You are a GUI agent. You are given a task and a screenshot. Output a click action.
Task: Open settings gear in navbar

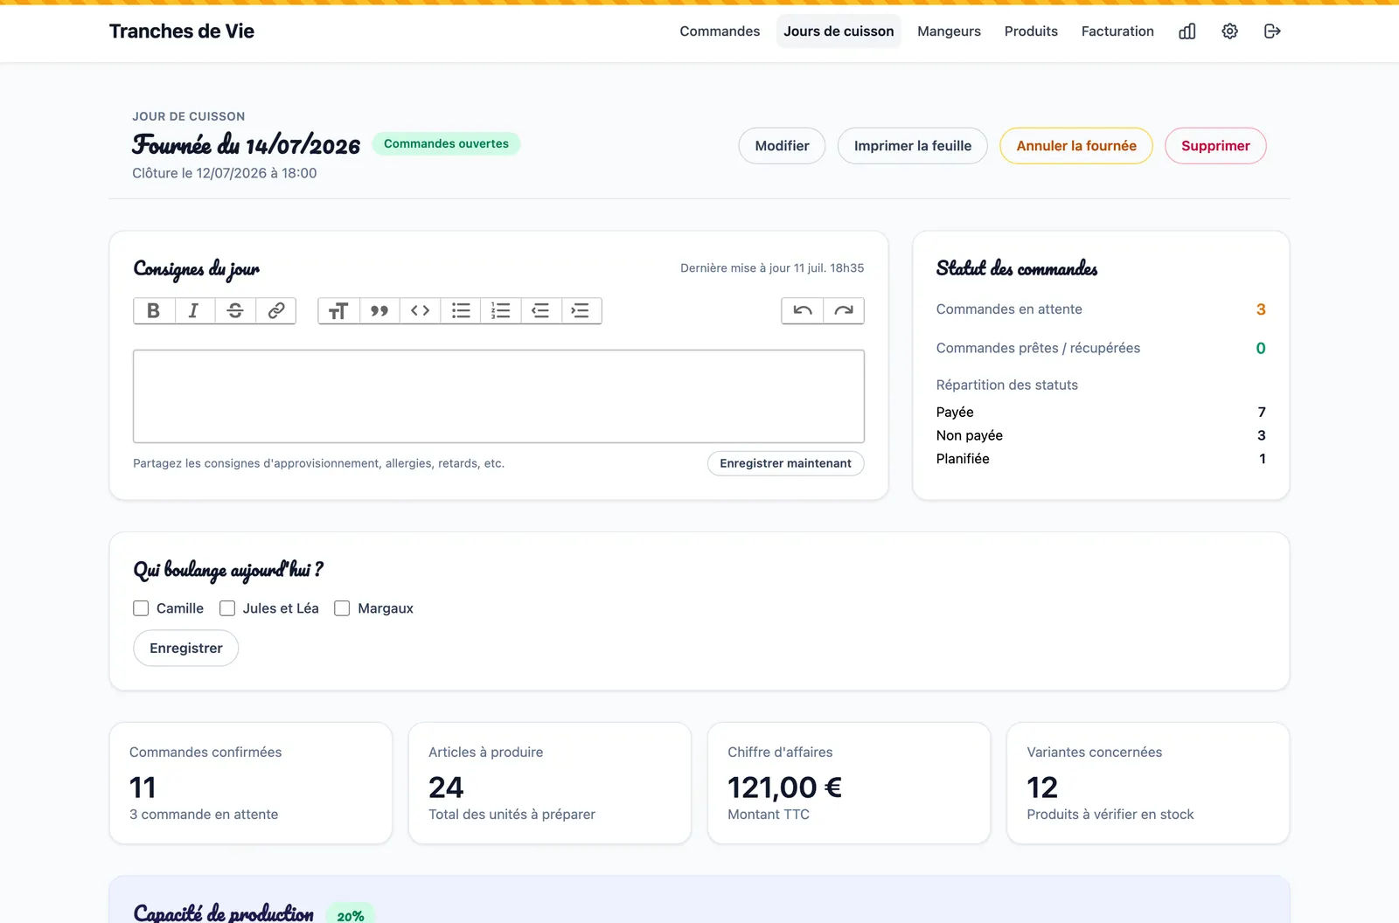coord(1230,31)
